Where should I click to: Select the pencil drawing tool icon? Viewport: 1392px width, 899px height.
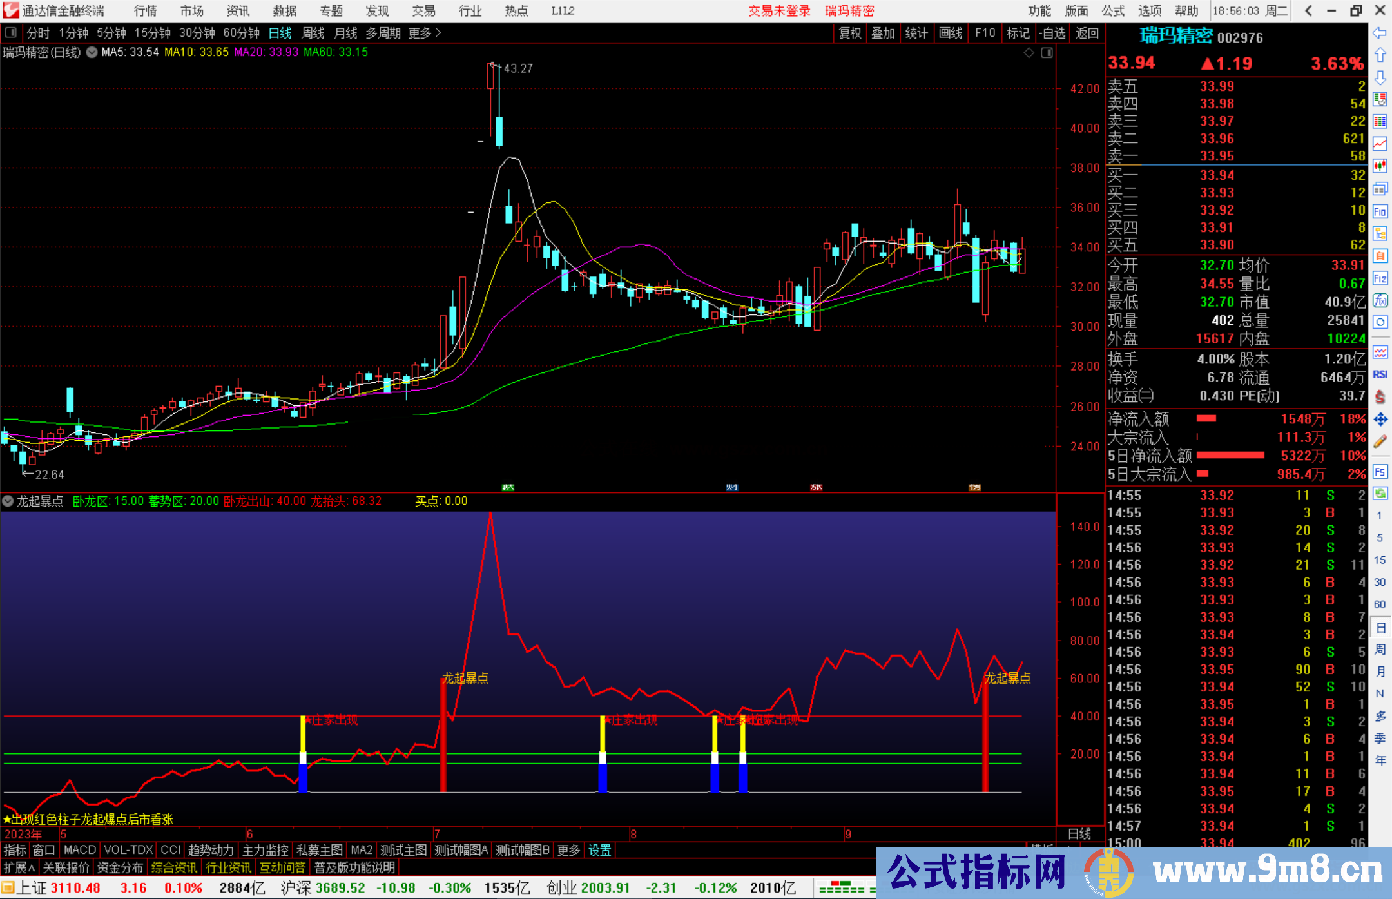[x=1380, y=442]
